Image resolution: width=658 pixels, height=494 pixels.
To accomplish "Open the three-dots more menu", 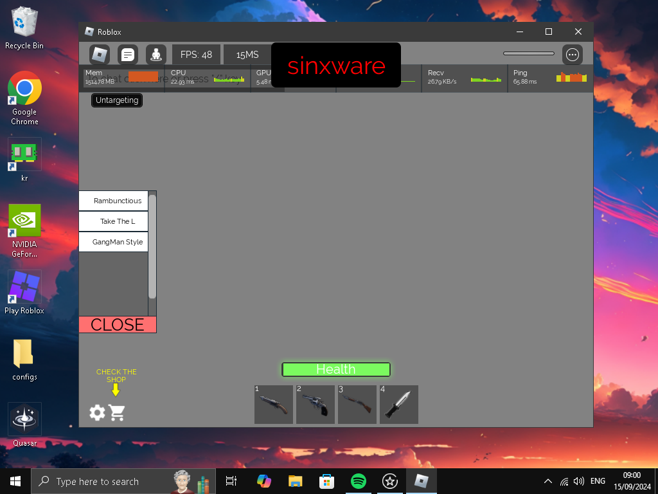I will pos(573,55).
